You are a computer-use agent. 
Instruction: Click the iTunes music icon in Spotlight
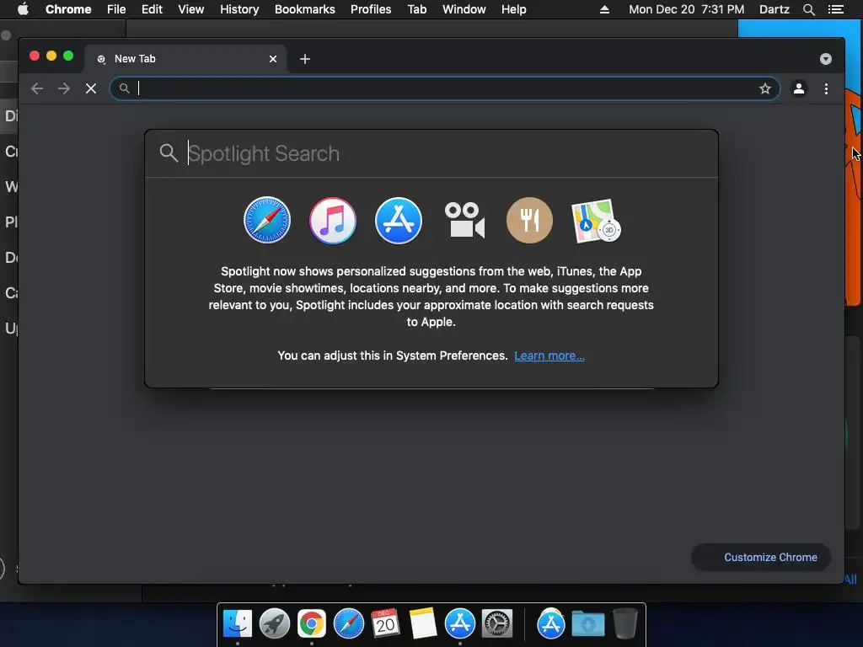tap(332, 220)
